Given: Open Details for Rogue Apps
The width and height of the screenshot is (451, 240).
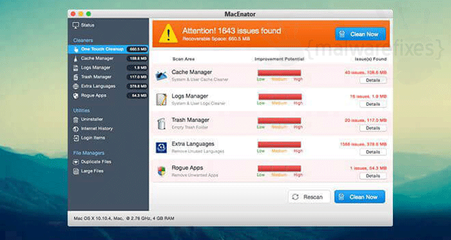Looking at the screenshot, I should (373, 176).
